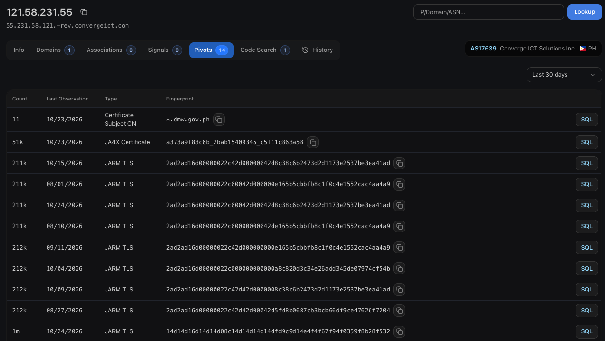
Task: Open SQL for the 10/09/2026 JARM row
Action: 586,289
